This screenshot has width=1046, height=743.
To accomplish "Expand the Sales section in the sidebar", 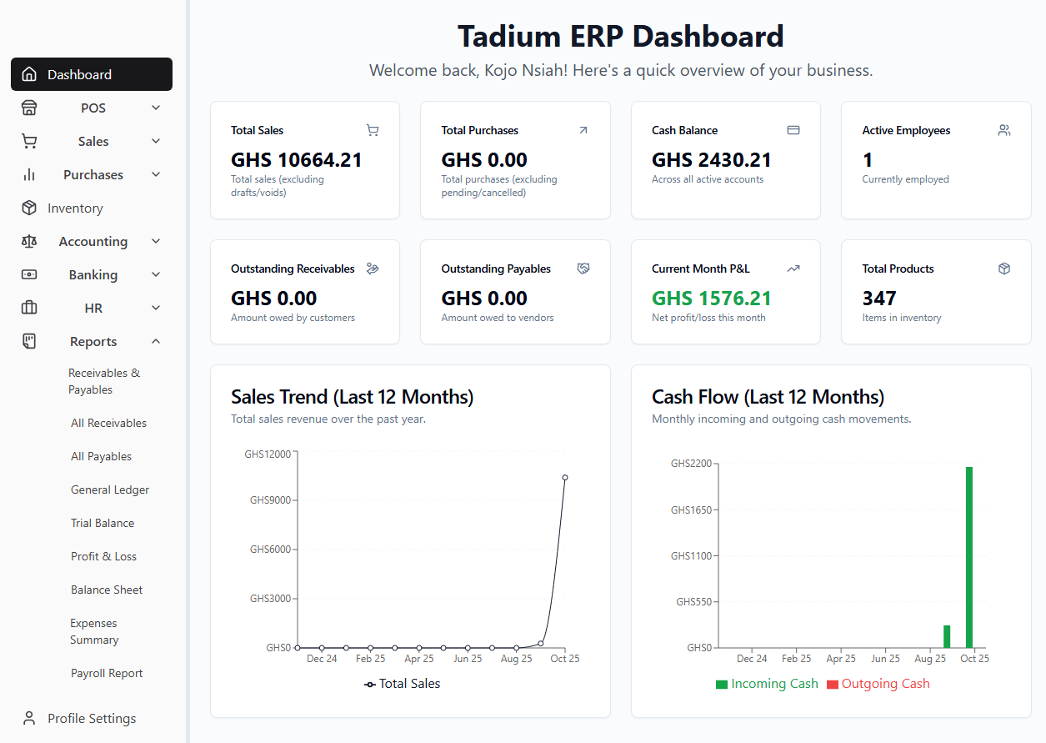I will 155,141.
